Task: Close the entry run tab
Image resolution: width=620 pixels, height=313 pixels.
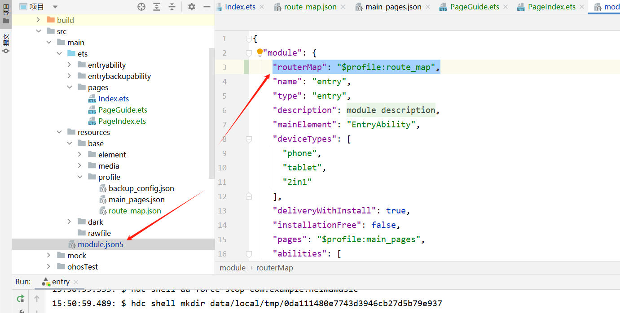Action: [76, 282]
